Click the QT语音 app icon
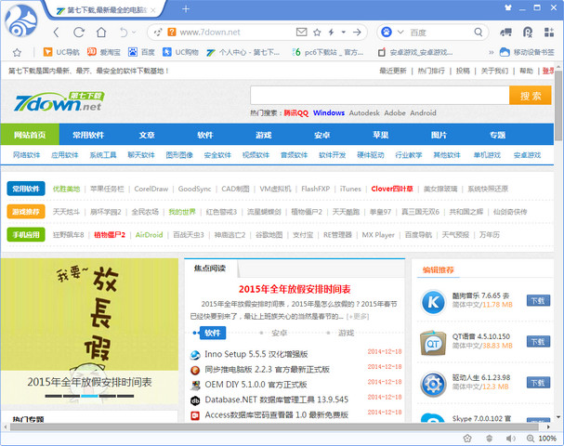The height and width of the screenshot is (446, 564). (433, 343)
